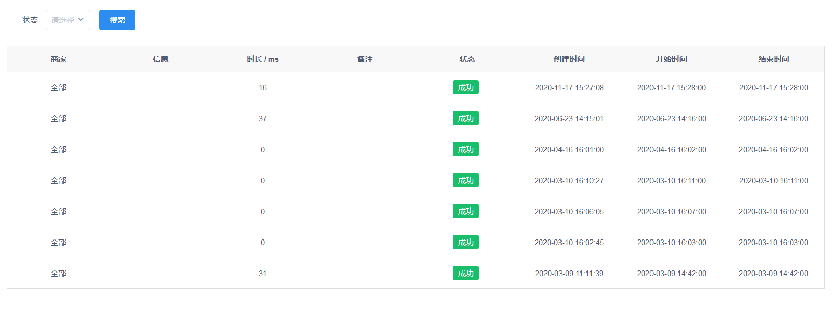Image resolution: width=834 pixels, height=320 pixels.
Task: Open the 状态 请选择 dropdown
Action: (x=68, y=20)
